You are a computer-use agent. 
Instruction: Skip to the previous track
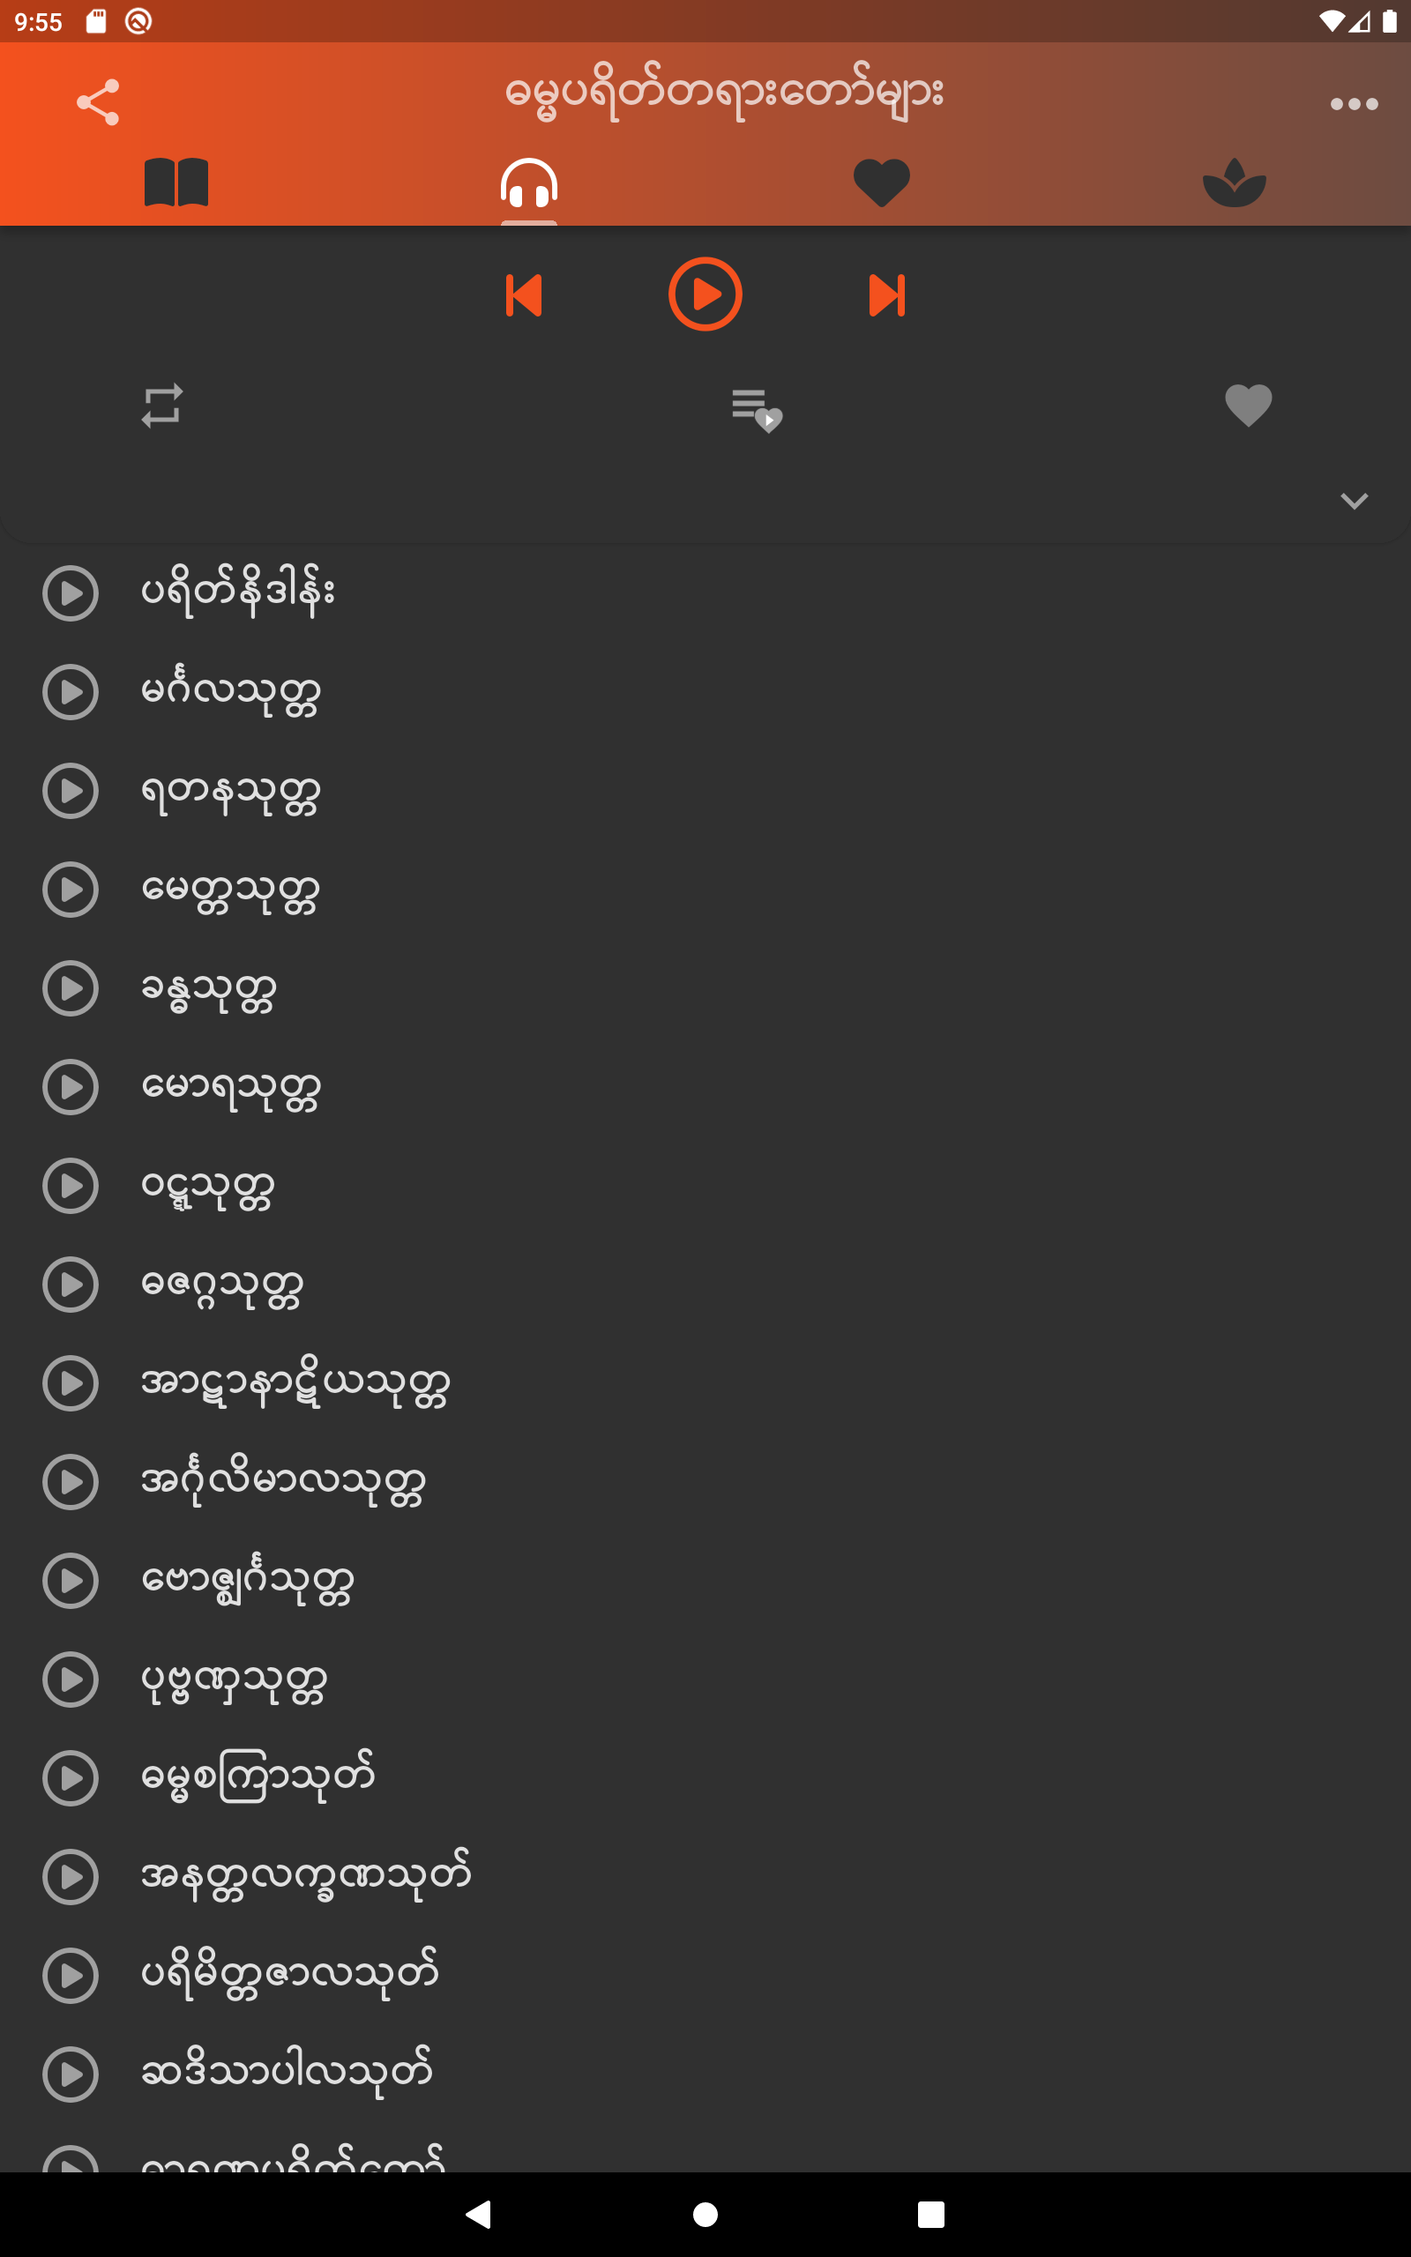coord(525,294)
